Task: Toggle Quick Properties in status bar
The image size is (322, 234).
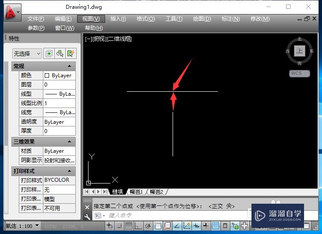Action: click(225, 226)
